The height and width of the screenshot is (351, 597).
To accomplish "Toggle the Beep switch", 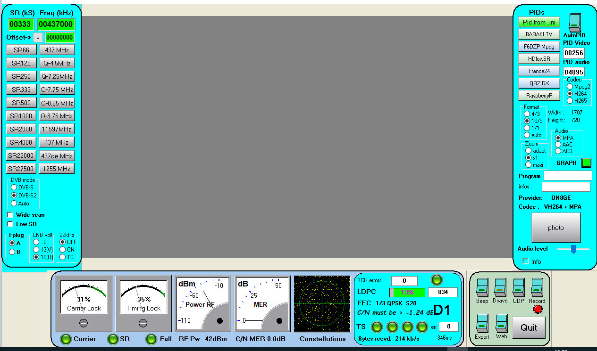I will (x=482, y=288).
